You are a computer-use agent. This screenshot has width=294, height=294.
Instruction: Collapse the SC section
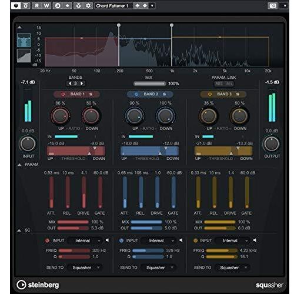click(19, 230)
